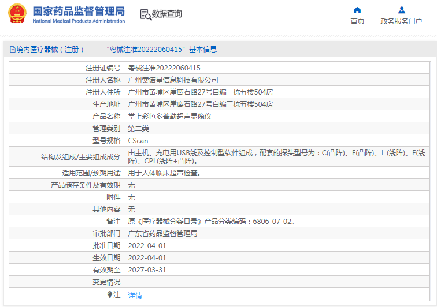Click the 政务服务门户 person icon
This screenshot has width=437, height=307.
pos(401,10)
